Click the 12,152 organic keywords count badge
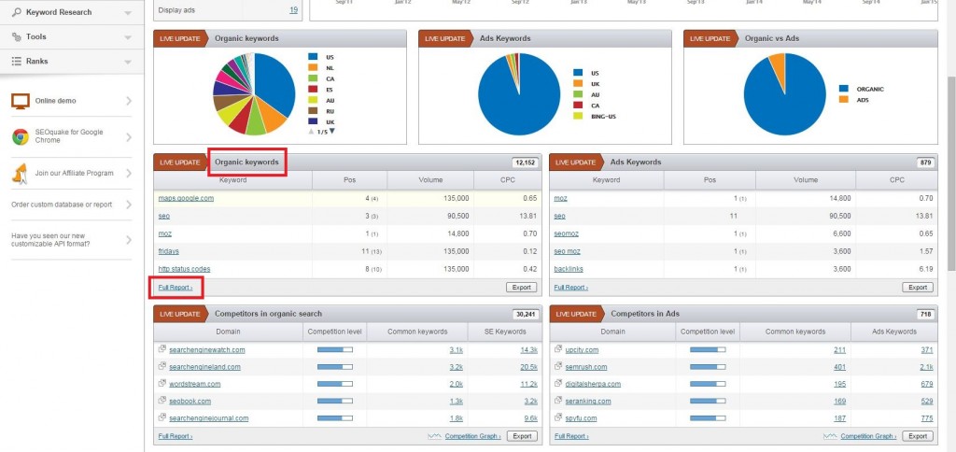 click(x=525, y=162)
